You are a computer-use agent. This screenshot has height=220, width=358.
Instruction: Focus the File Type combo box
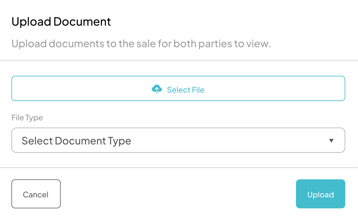click(178, 140)
